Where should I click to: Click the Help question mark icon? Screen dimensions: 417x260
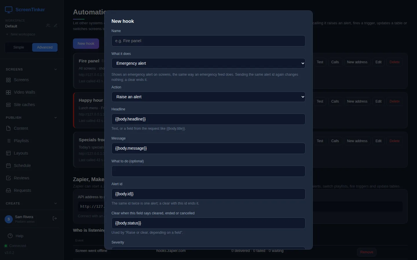point(10,236)
